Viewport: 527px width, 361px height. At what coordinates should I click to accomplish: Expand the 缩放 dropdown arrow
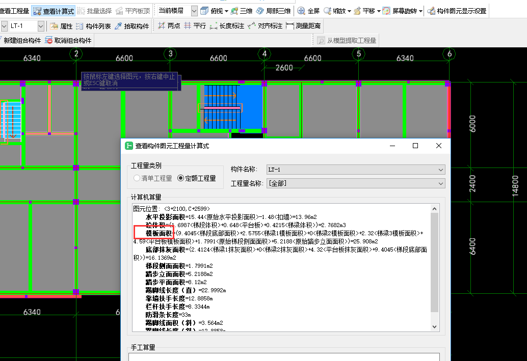point(349,11)
